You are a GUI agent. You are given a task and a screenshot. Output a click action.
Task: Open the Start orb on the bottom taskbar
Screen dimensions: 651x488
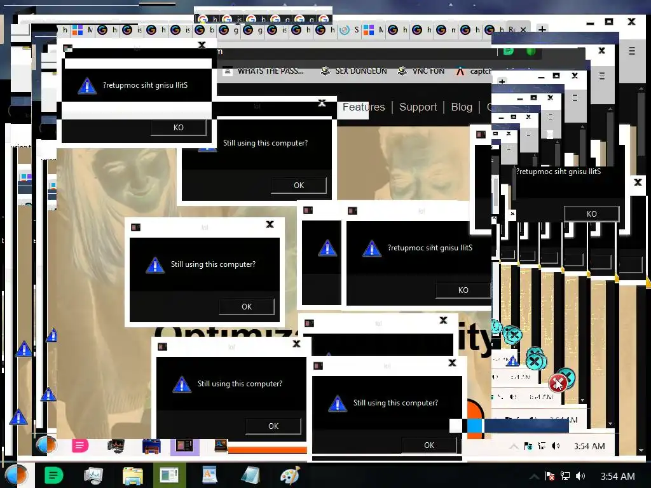[x=15, y=475]
